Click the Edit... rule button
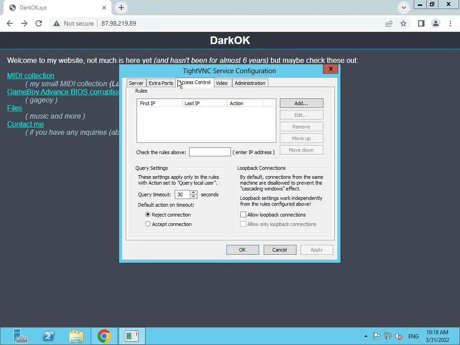 click(301, 115)
